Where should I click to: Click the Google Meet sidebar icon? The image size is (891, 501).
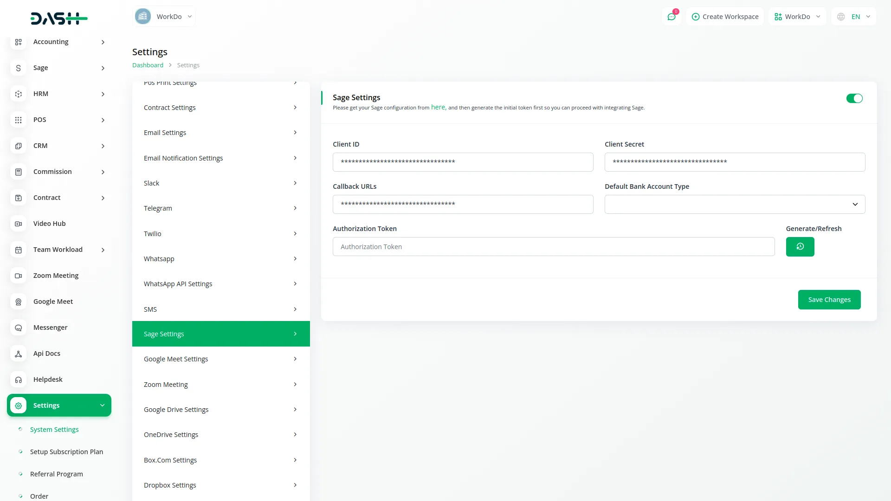(18, 302)
